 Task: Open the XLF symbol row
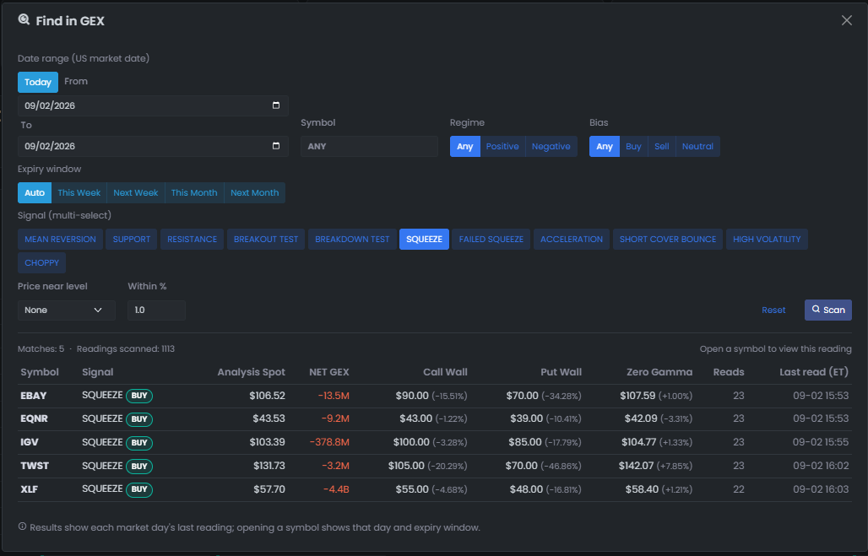[x=435, y=489]
